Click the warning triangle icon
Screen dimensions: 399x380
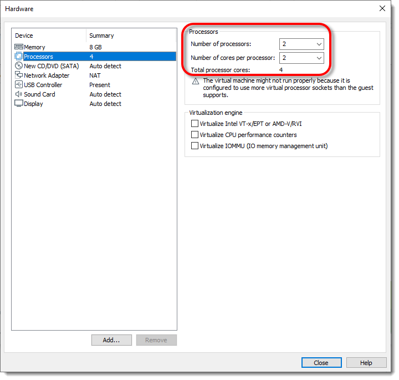[196, 81]
